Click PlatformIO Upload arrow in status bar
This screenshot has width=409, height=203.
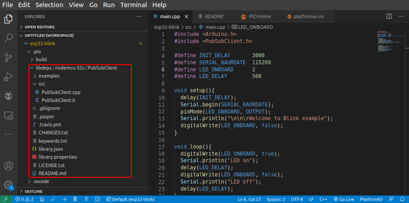tap(64, 199)
